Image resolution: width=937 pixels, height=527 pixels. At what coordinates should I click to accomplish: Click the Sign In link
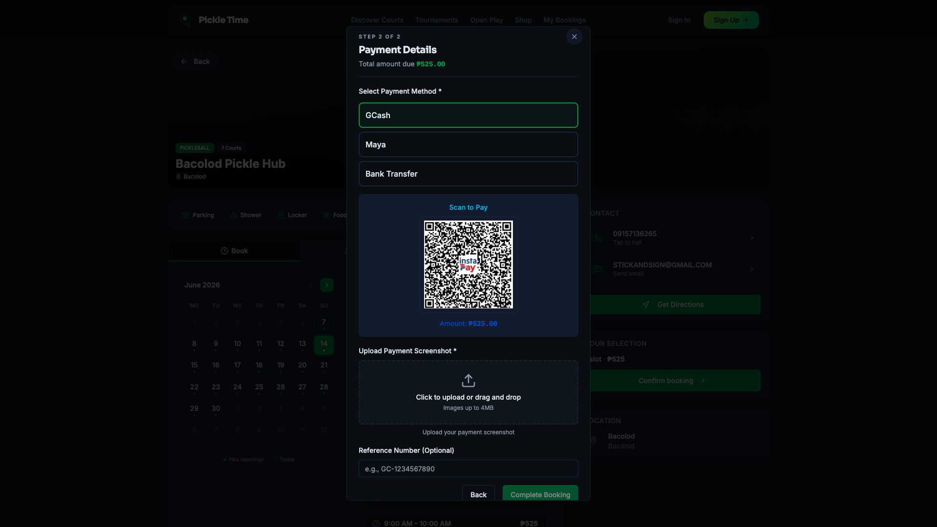coord(679,20)
